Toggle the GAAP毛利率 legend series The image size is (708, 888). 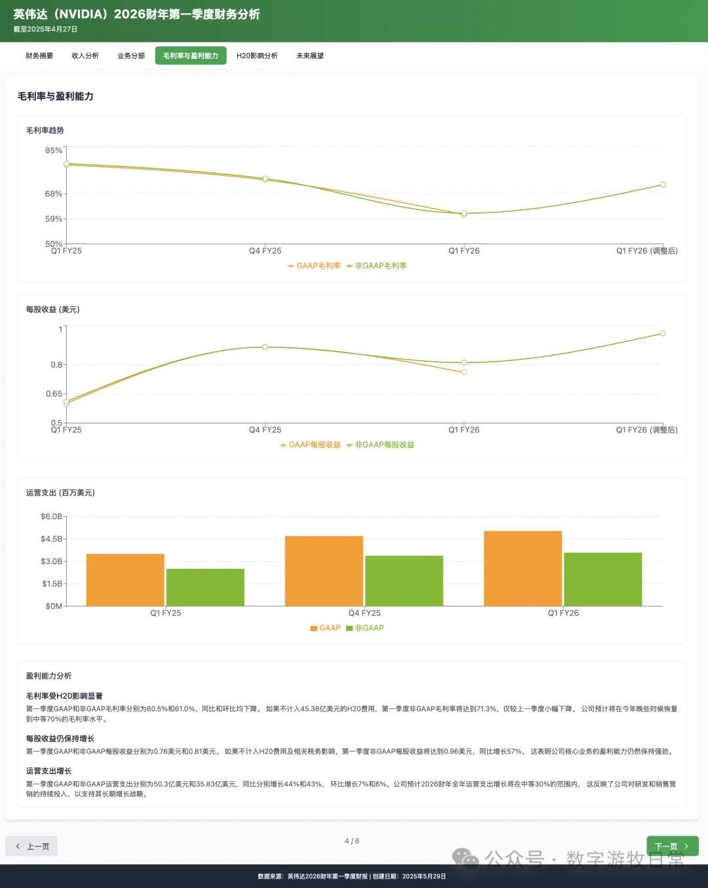315,266
